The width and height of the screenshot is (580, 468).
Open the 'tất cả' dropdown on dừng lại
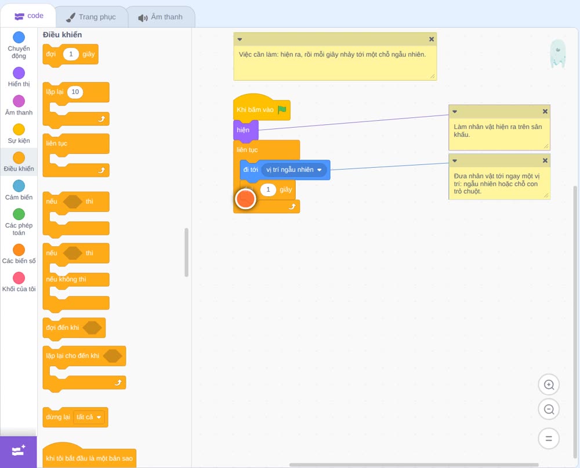[88, 417]
